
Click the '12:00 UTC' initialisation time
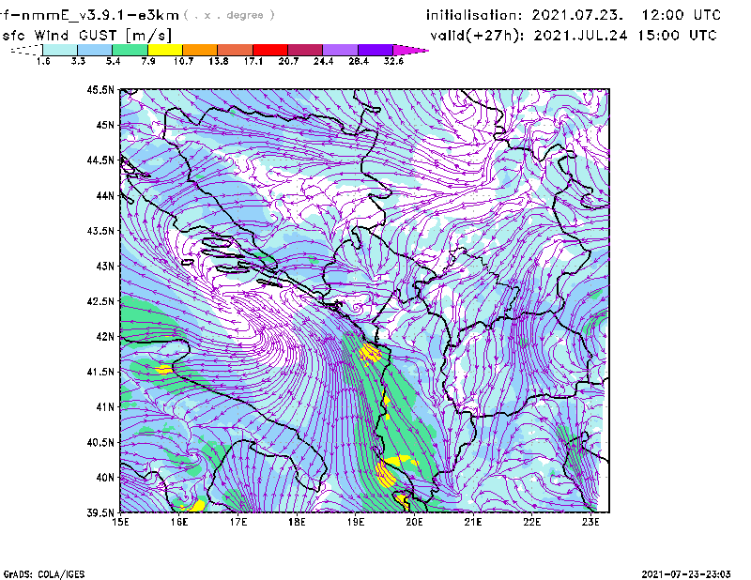coord(682,15)
